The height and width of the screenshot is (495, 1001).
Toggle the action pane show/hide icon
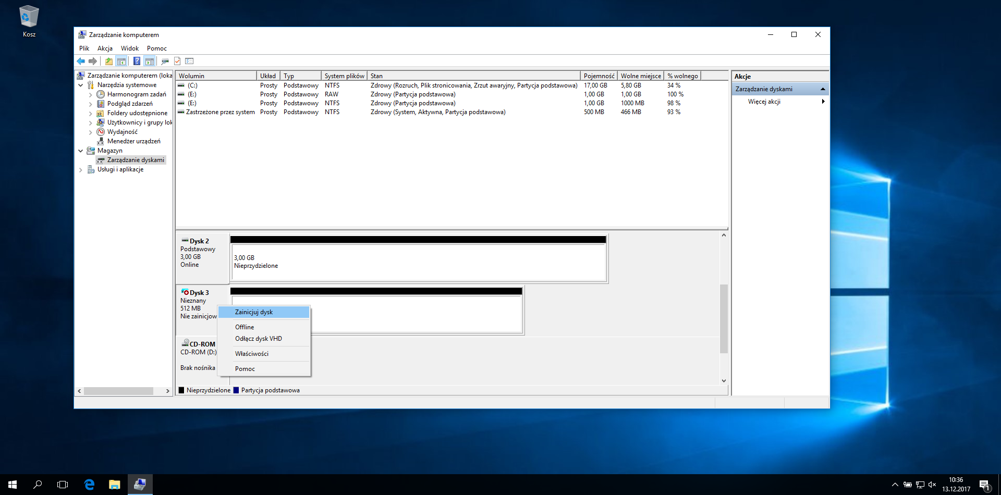tap(150, 61)
